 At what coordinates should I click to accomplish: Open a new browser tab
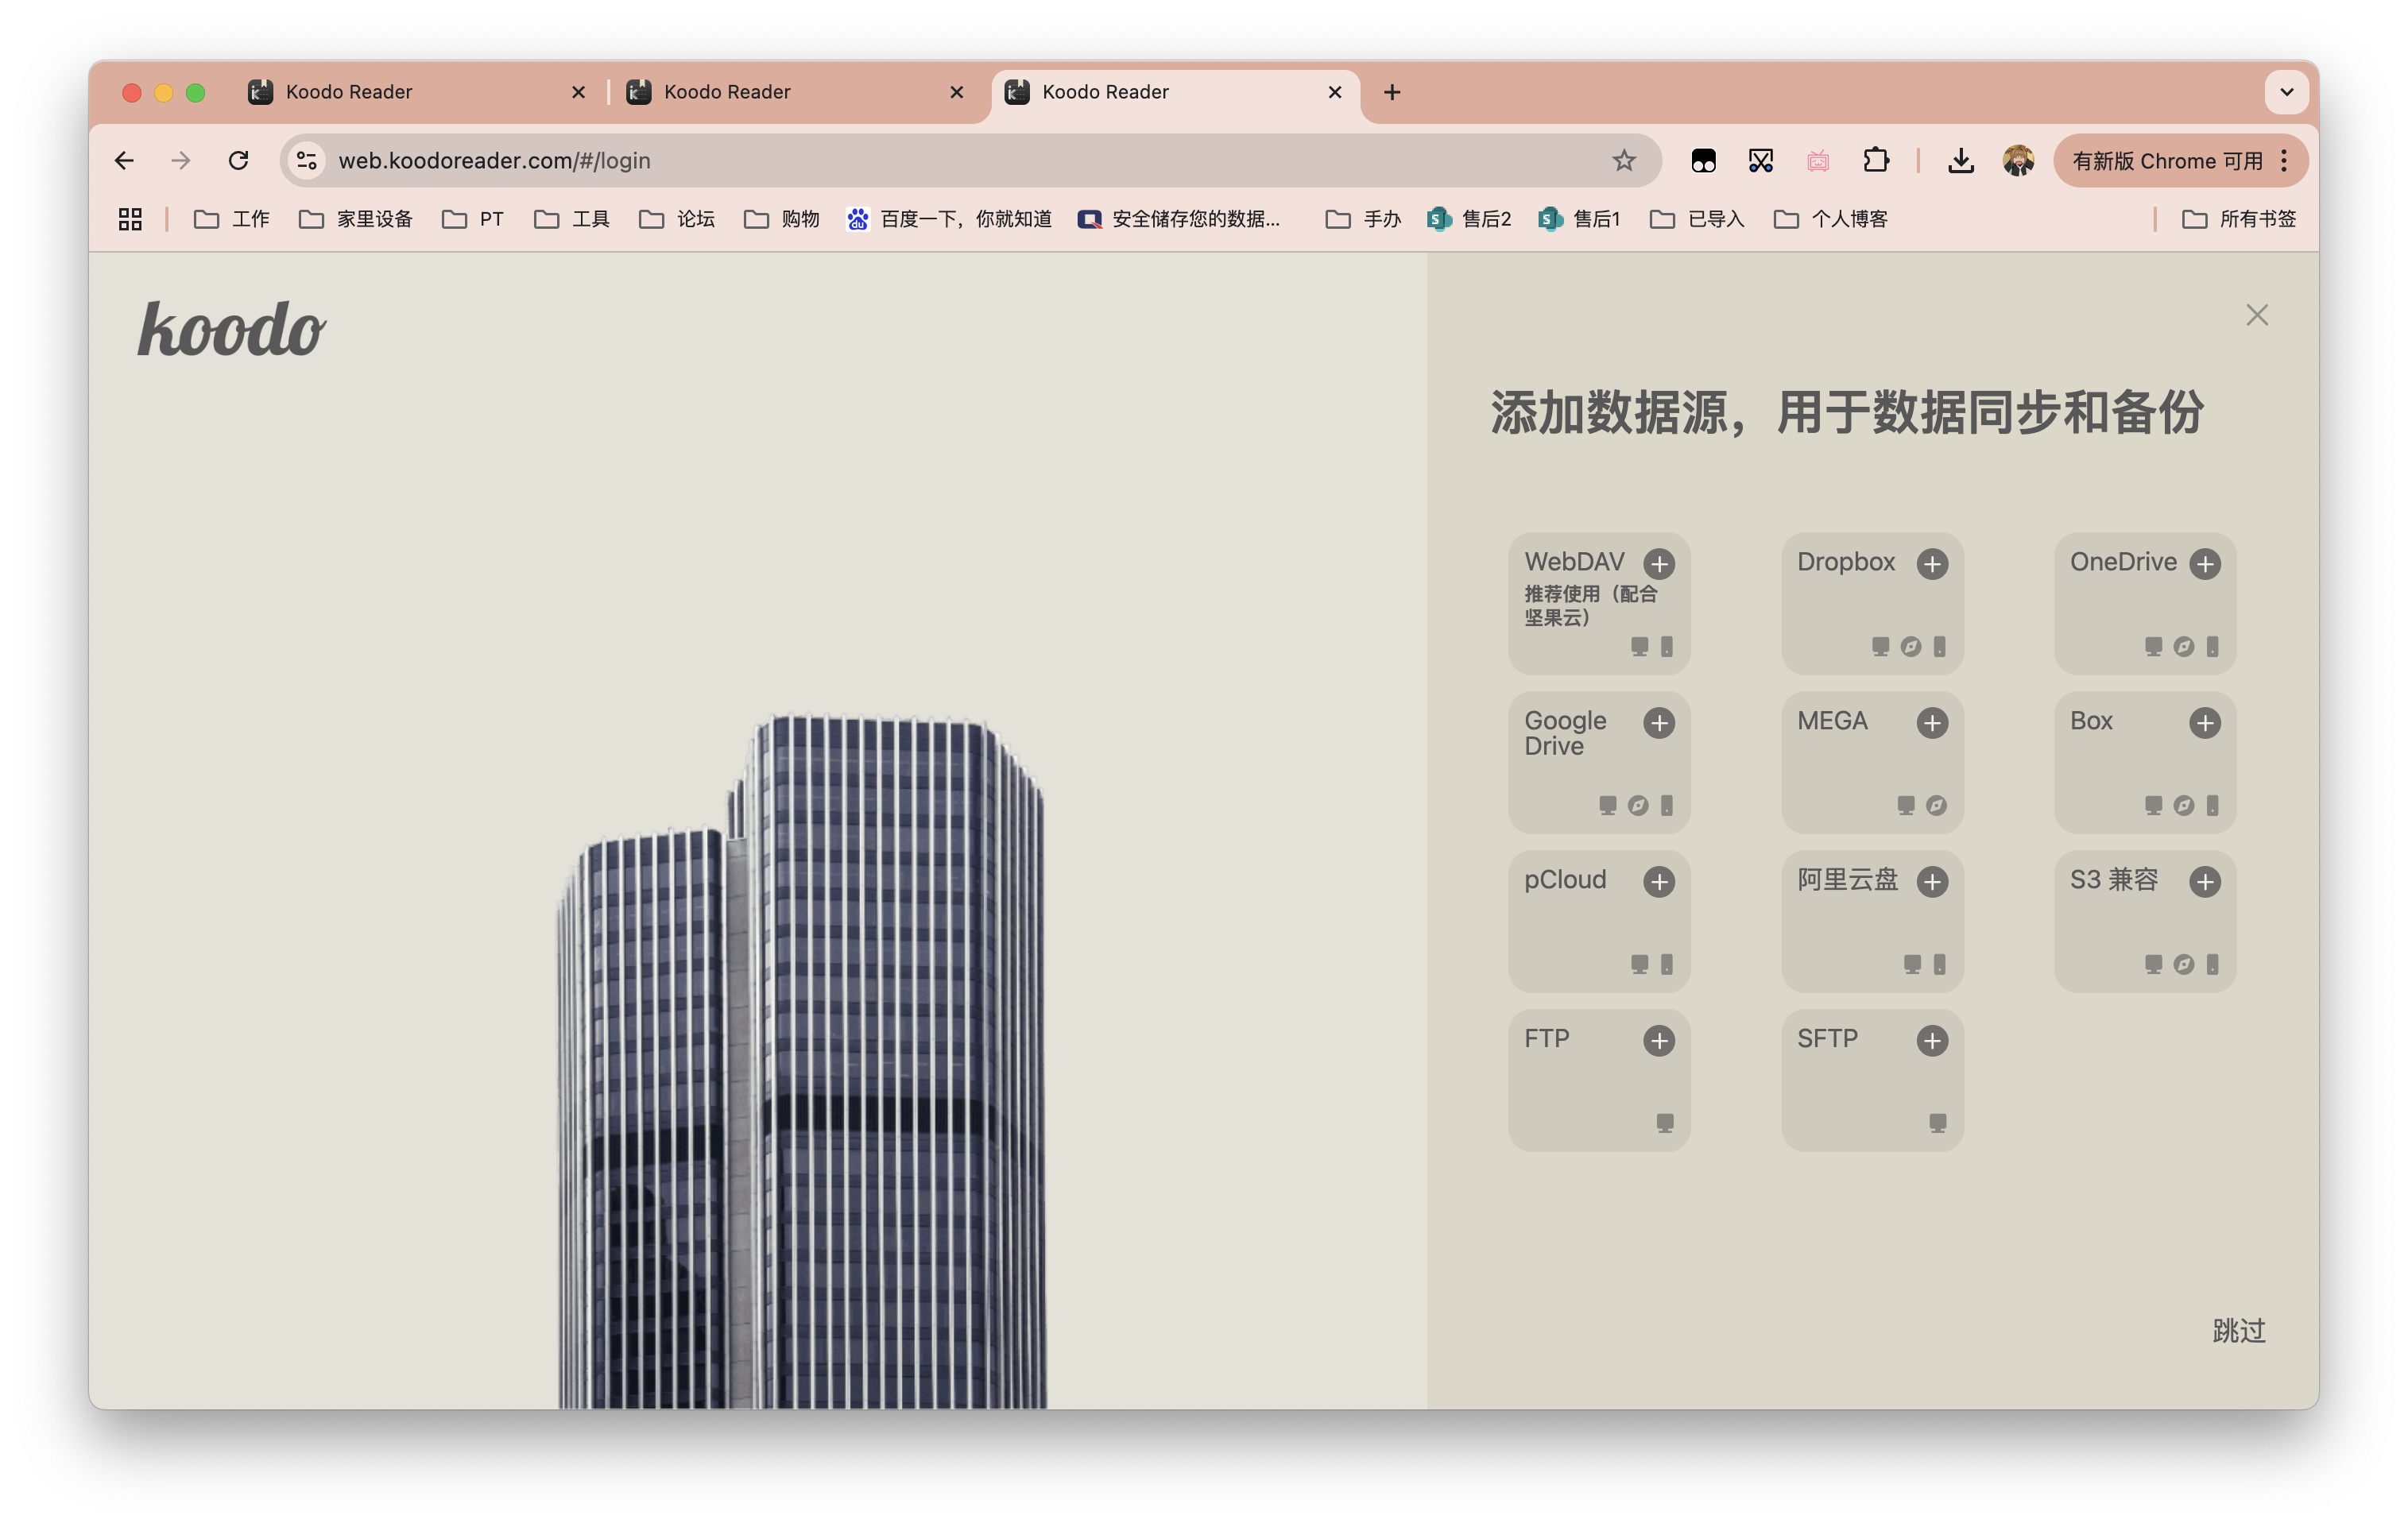(x=1392, y=92)
